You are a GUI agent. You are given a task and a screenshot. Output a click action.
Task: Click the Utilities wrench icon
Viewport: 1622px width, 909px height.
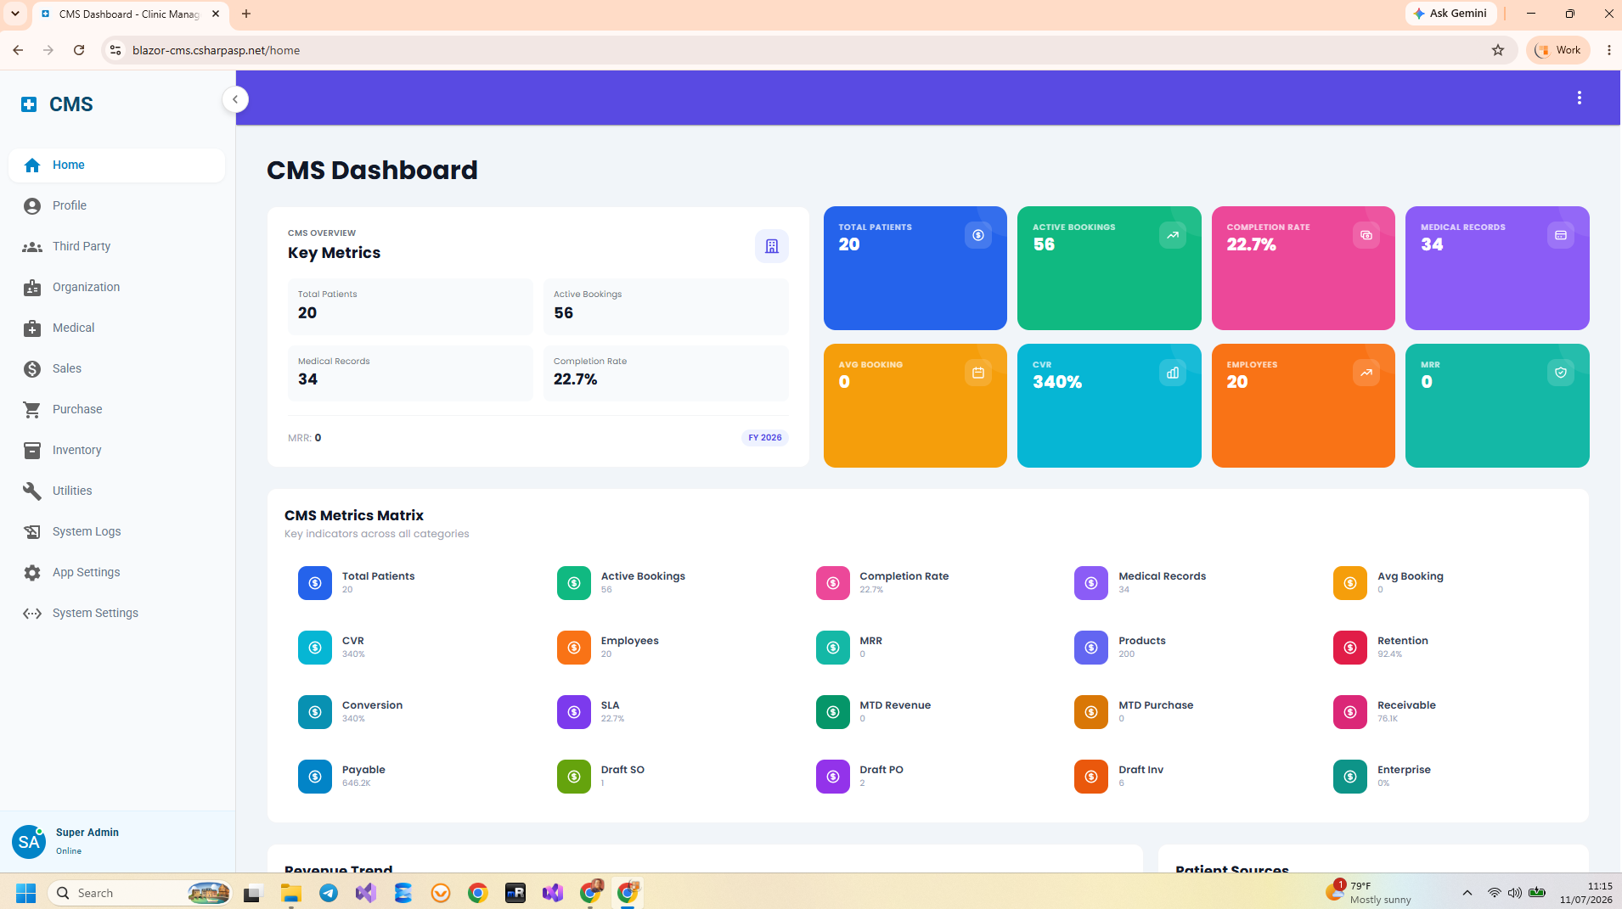pyautogui.click(x=32, y=491)
